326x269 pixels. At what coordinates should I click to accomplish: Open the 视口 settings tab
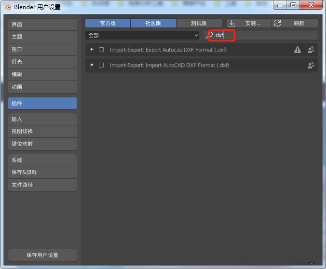pyautogui.click(x=42, y=49)
